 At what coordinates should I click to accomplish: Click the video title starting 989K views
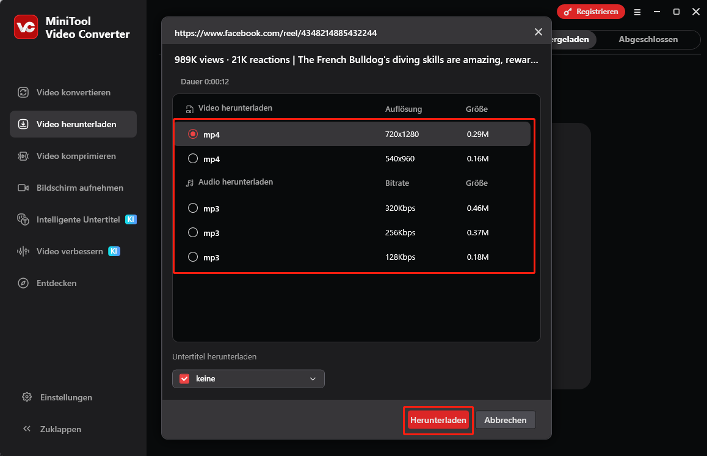point(356,59)
